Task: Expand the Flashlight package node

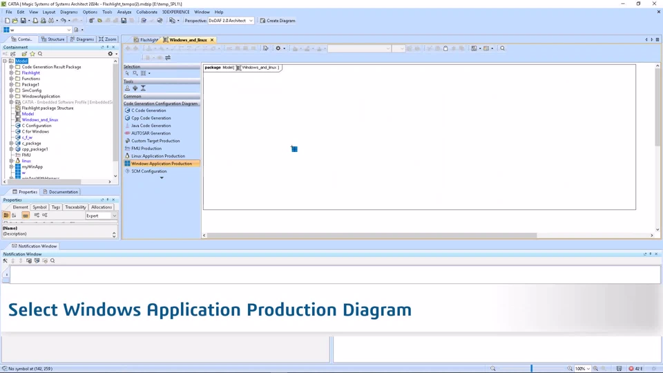Action: (12, 73)
